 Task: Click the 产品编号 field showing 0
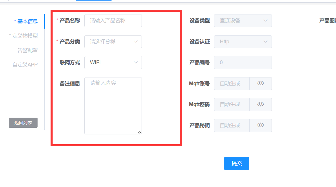[x=243, y=62]
